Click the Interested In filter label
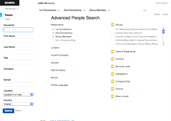The image size is (171, 121). click(x=121, y=74)
